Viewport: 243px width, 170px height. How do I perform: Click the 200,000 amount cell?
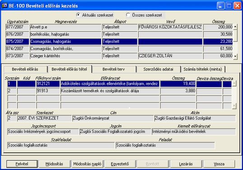[218, 27]
